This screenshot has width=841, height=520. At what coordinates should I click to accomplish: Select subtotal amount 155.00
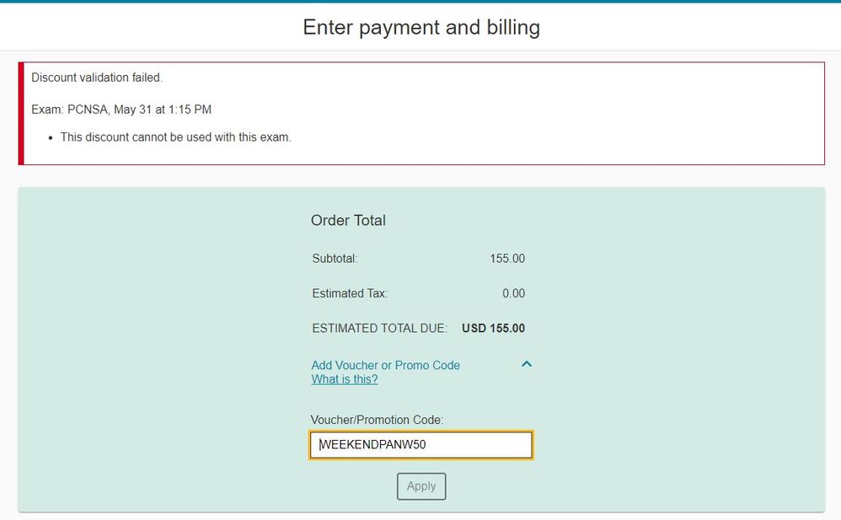click(x=506, y=259)
